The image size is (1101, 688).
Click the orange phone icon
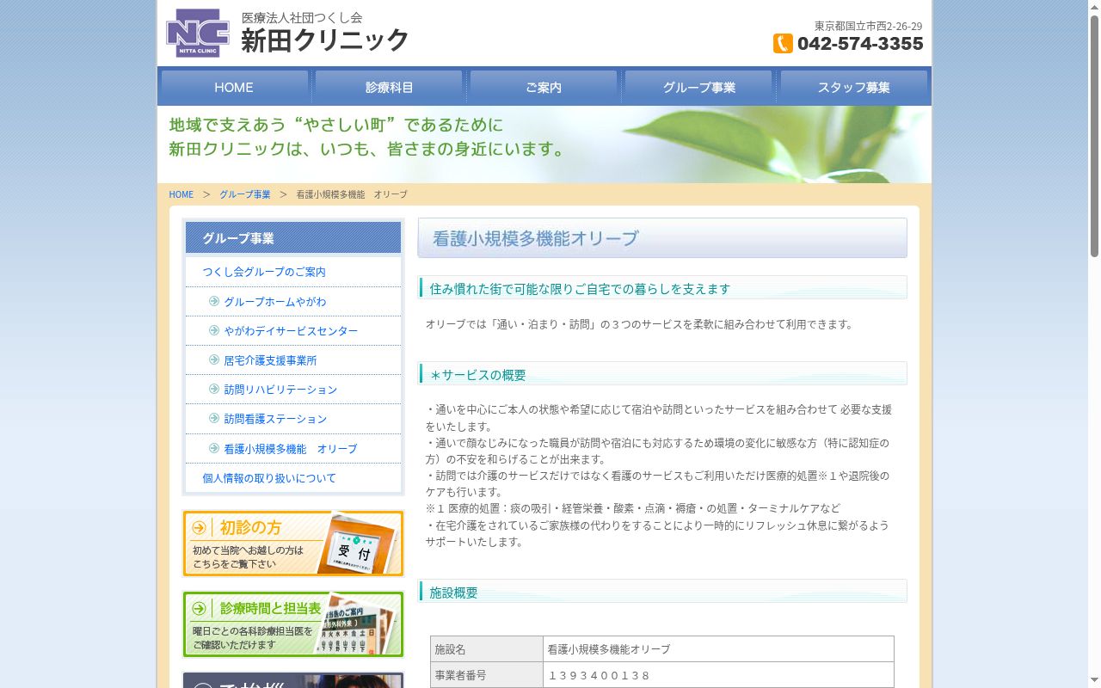[x=783, y=43]
